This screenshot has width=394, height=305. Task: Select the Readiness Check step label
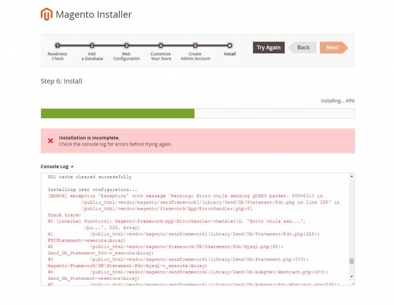58,56
